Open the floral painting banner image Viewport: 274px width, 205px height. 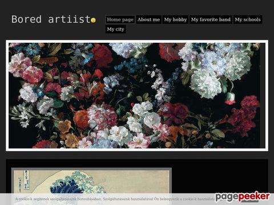137,96
